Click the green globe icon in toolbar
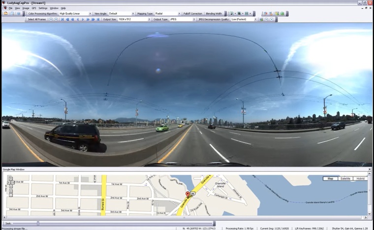 [282, 14]
